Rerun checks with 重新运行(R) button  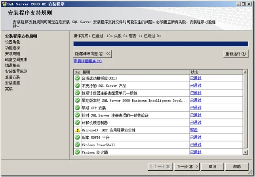coord(236,54)
